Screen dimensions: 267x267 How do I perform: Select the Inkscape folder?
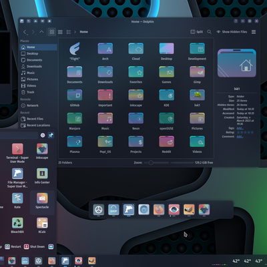pos(136,98)
